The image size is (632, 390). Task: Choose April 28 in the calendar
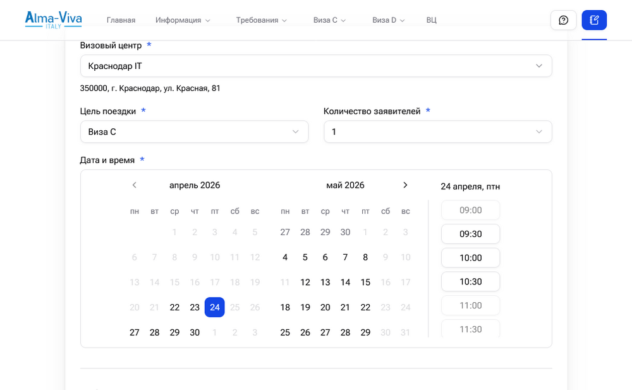click(154, 332)
